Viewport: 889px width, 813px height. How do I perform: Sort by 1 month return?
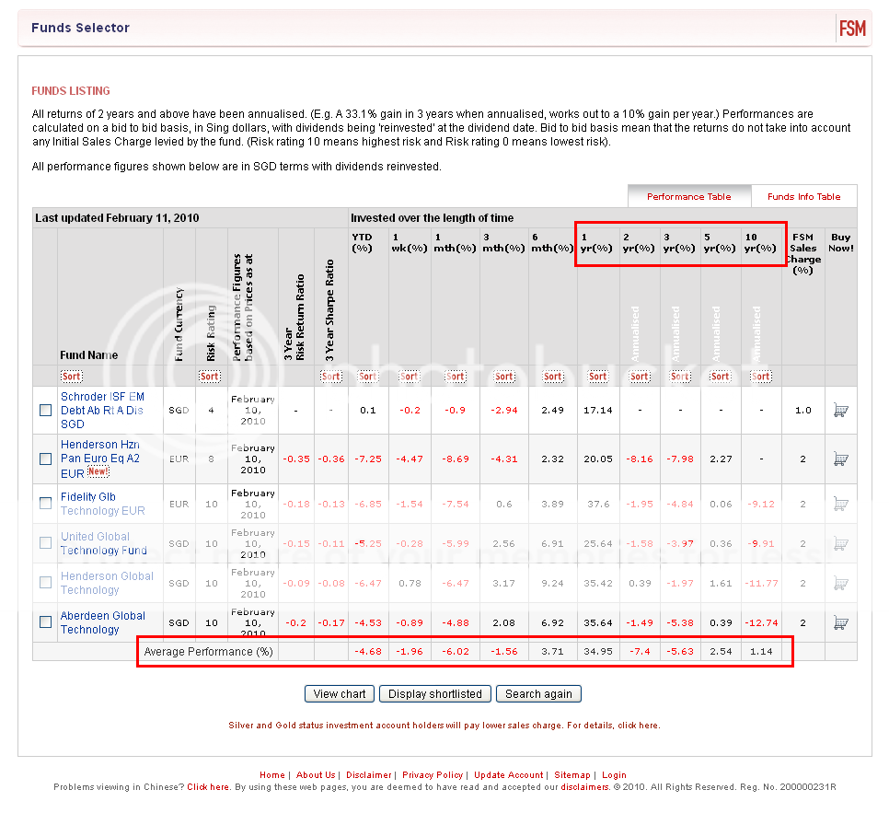click(456, 377)
